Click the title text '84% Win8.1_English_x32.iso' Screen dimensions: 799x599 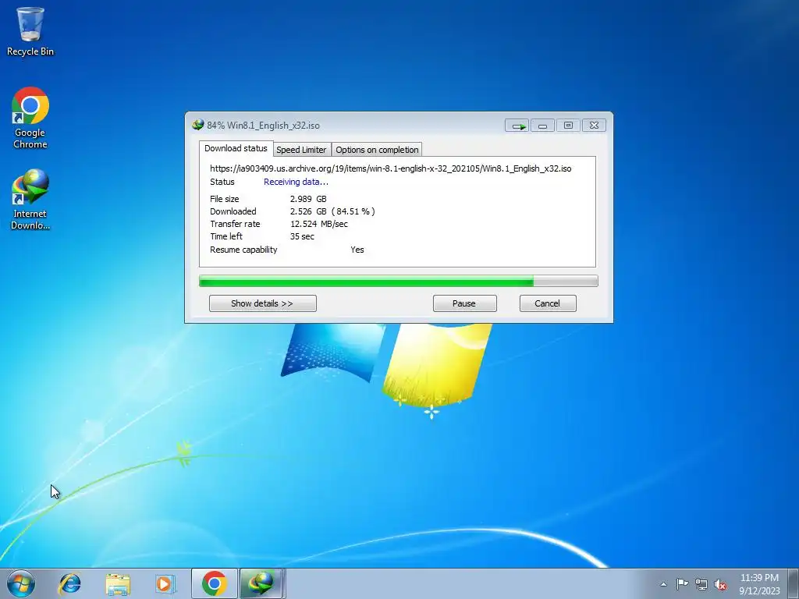click(263, 126)
